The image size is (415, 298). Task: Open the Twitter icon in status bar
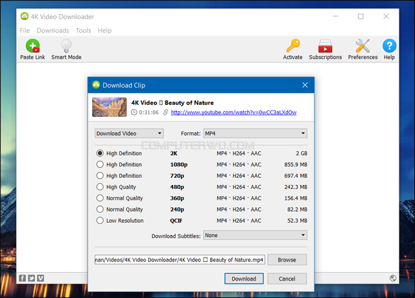coord(32,278)
